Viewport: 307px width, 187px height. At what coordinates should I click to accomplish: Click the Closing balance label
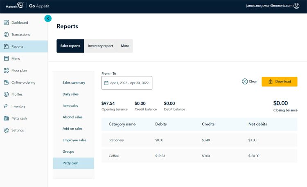point(285,110)
